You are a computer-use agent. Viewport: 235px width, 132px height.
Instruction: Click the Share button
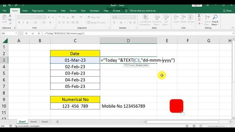(227, 11)
